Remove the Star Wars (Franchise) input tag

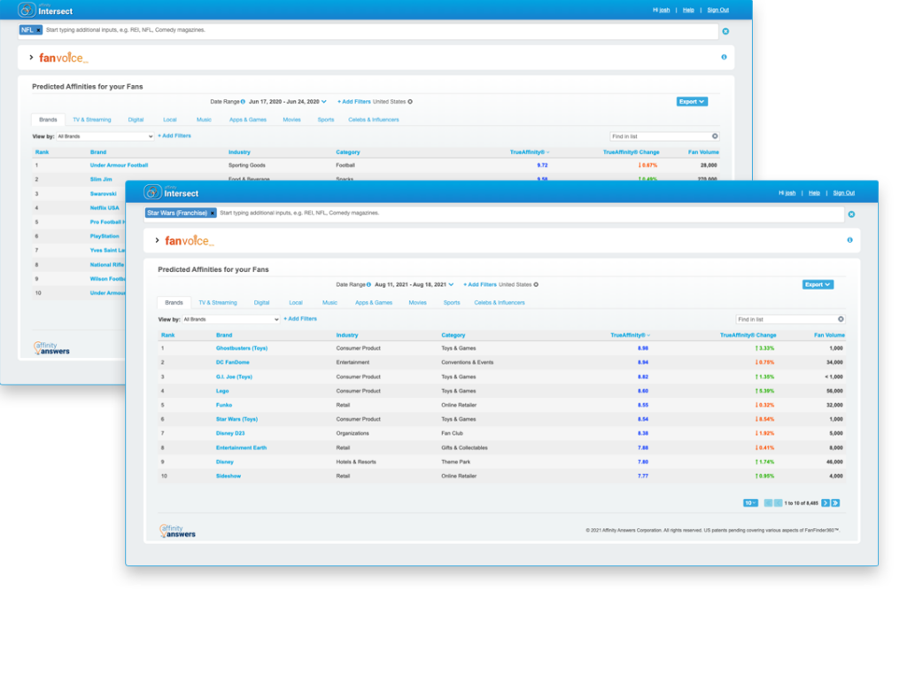[213, 214]
